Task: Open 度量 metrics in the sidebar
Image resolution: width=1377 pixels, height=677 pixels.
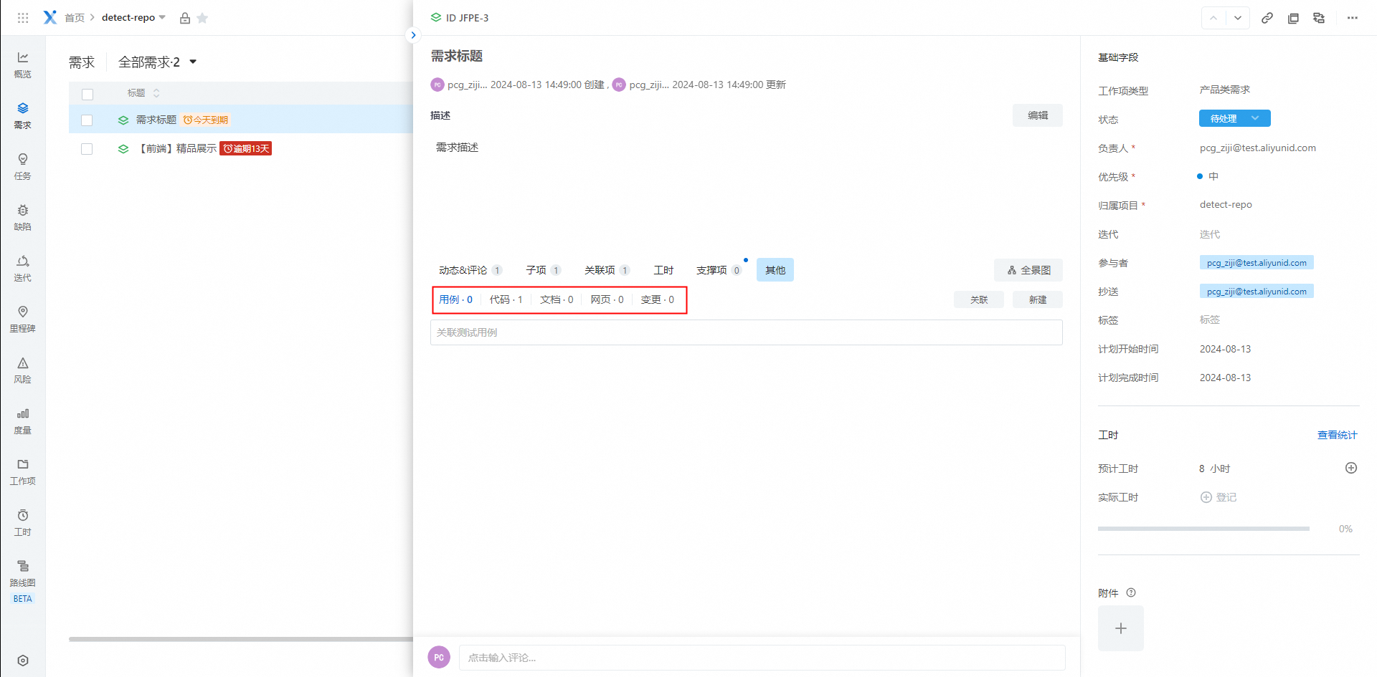Action: coord(23,421)
